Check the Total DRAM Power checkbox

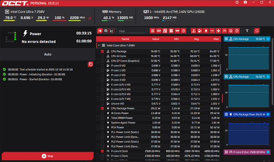[x=102, y=118]
